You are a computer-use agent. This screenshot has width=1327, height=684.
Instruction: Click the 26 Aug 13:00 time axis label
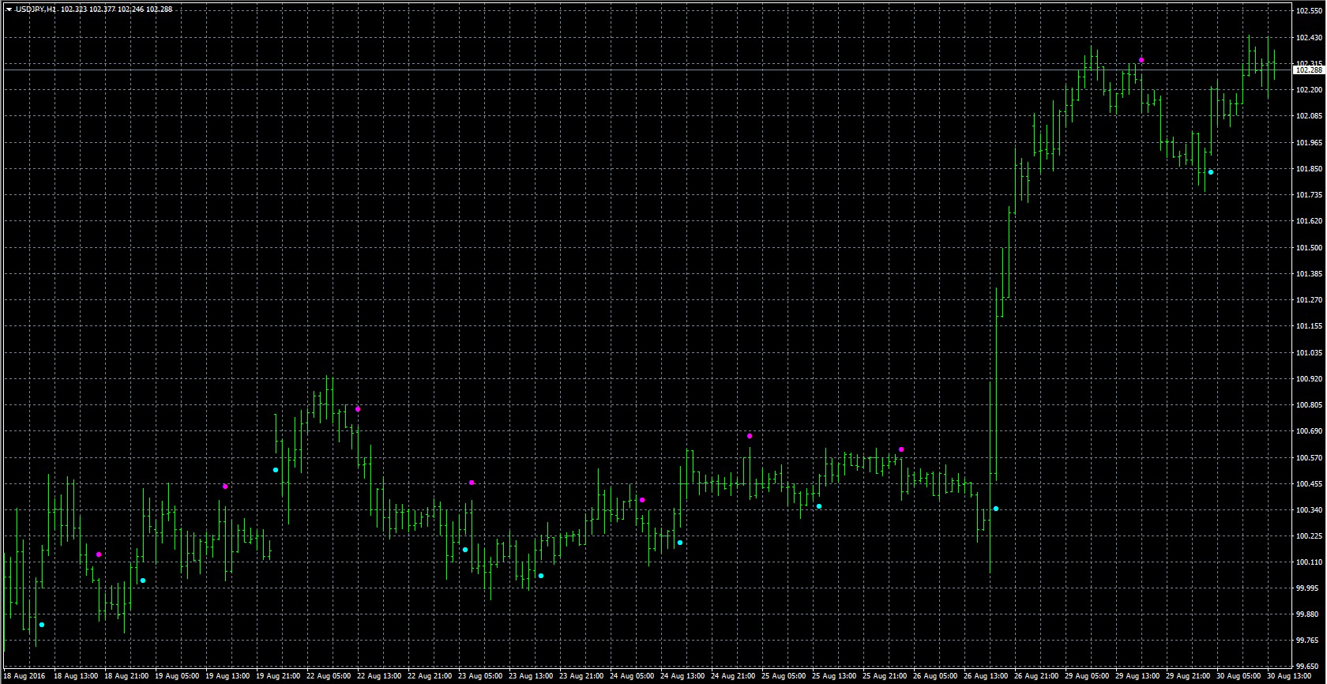point(987,677)
